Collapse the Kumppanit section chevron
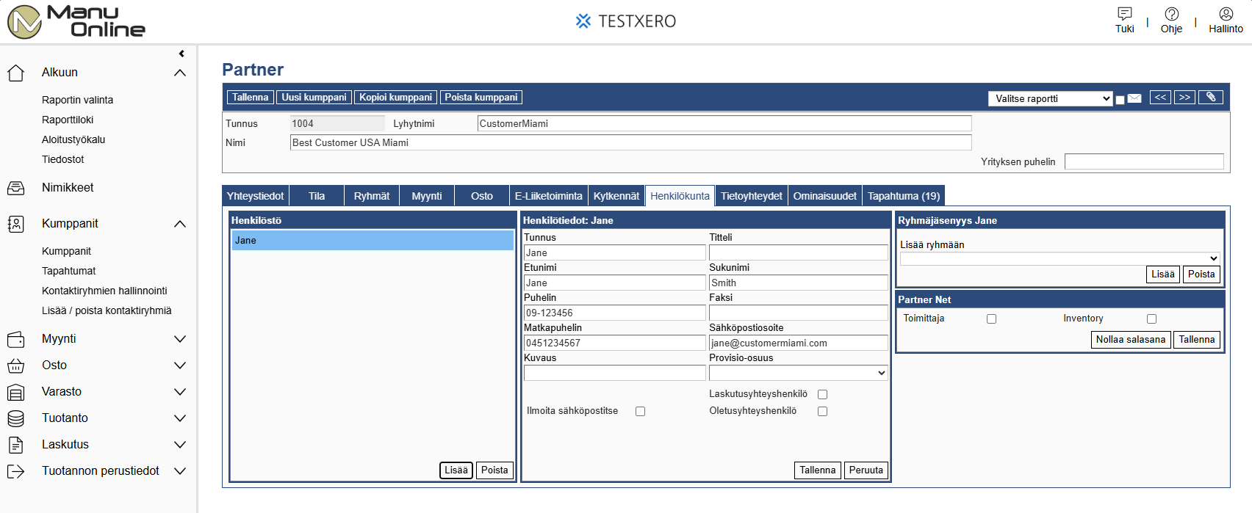Screen dimensions: 1252x513 (x=180, y=224)
